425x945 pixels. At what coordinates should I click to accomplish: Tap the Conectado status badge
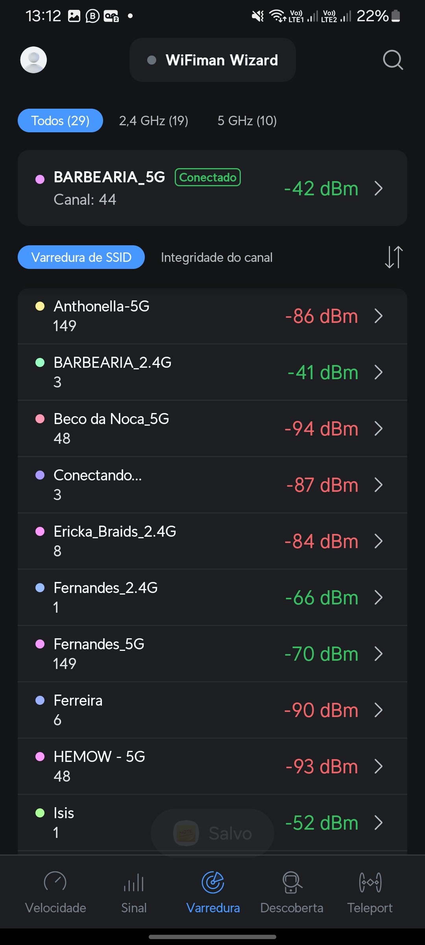pos(208,177)
